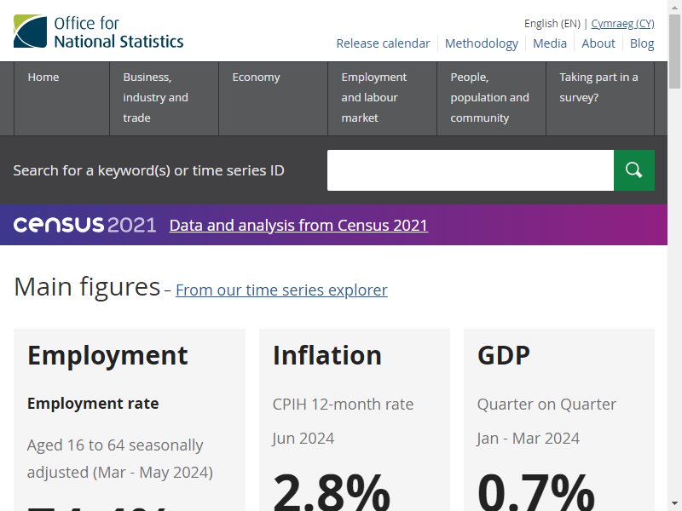This screenshot has width=682, height=511.
Task: Click the Census 2021 logo in banner
Action: pyautogui.click(x=84, y=225)
